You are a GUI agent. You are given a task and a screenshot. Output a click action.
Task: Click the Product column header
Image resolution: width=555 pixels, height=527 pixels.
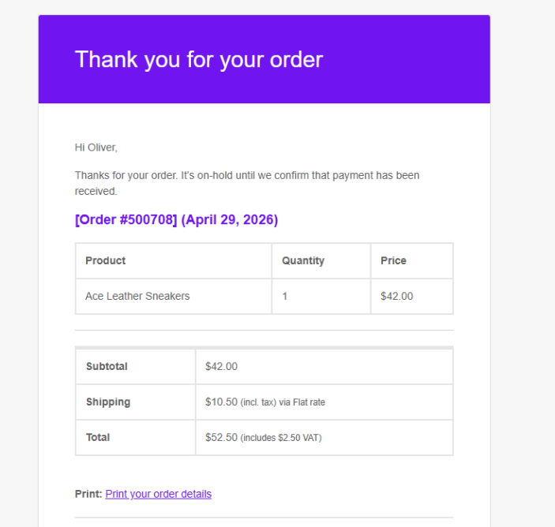pos(106,260)
